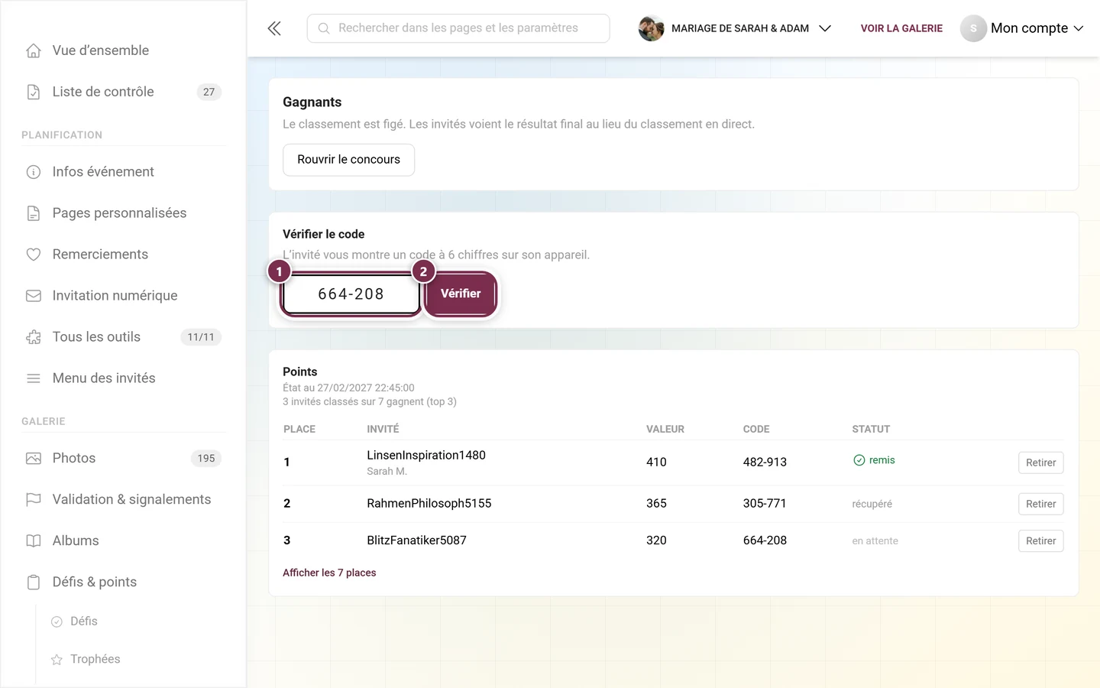Click the code 664-208 in the points table
1100x688 pixels.
[765, 540]
